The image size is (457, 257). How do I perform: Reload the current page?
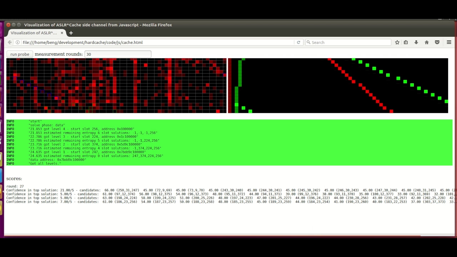point(298,42)
